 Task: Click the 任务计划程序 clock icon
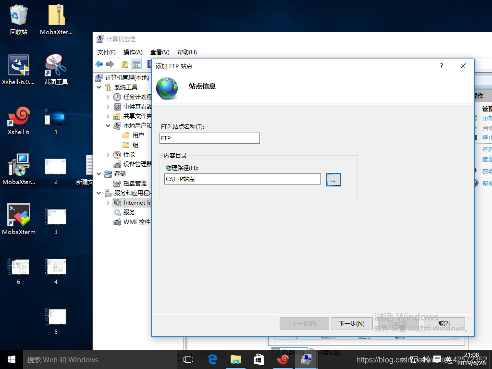pos(117,97)
